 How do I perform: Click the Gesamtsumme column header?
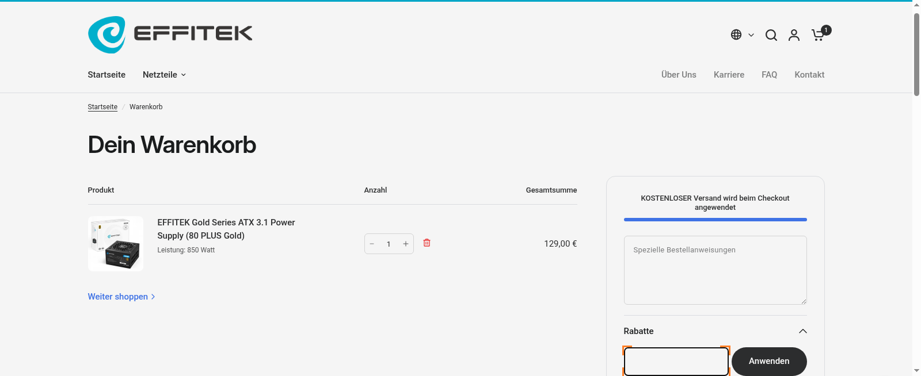[551, 190]
